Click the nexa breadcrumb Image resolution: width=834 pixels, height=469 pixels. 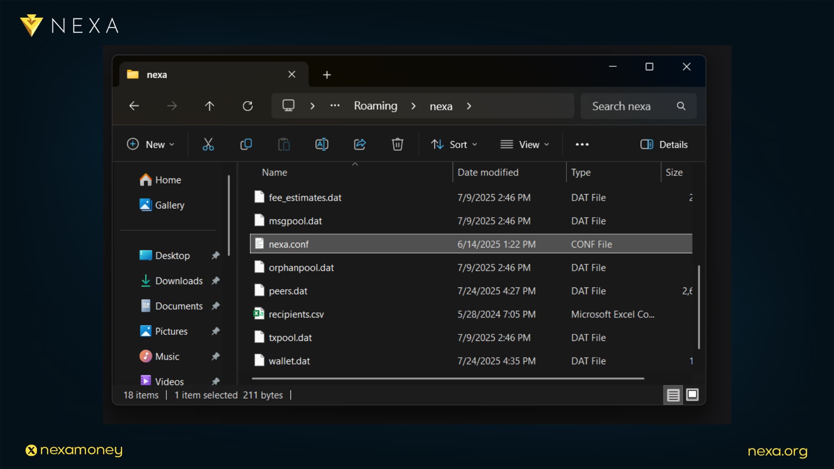[441, 106]
